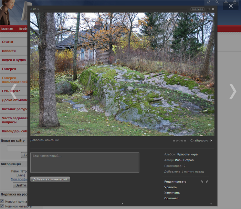241x209 pixels.
Task: Click the 'Ваш комментарий...' text area
Action: [85, 162]
